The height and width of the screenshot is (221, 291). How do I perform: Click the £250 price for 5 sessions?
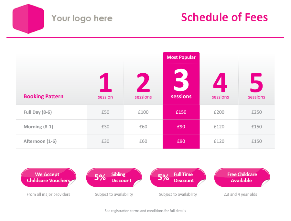pyautogui.click(x=256, y=112)
